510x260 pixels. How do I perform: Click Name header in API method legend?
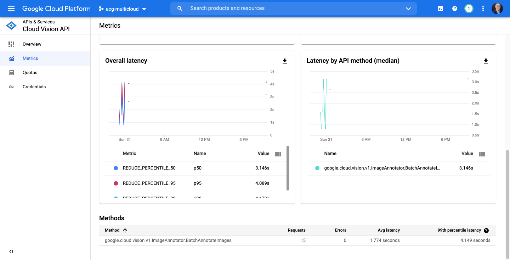pyautogui.click(x=330, y=154)
